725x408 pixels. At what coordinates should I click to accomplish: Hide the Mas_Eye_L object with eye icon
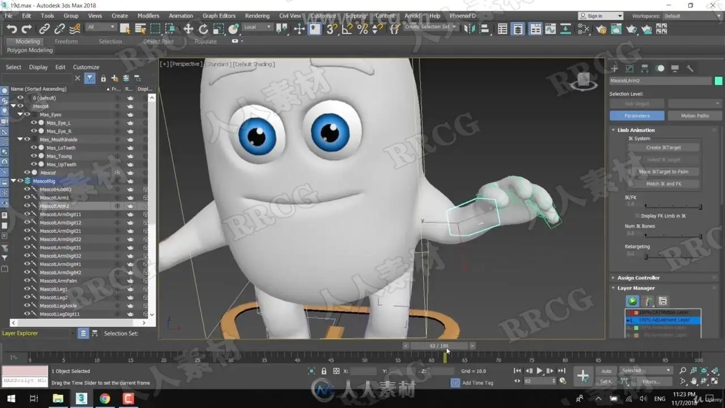[x=34, y=123]
